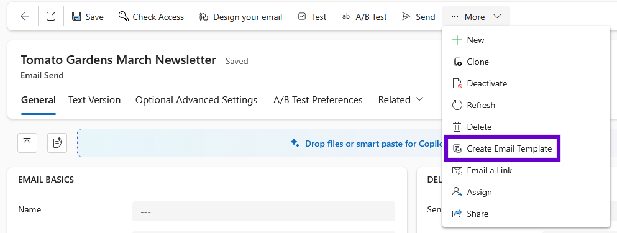
Task: Open Optional Advanced Settings tab
Action: pos(196,100)
